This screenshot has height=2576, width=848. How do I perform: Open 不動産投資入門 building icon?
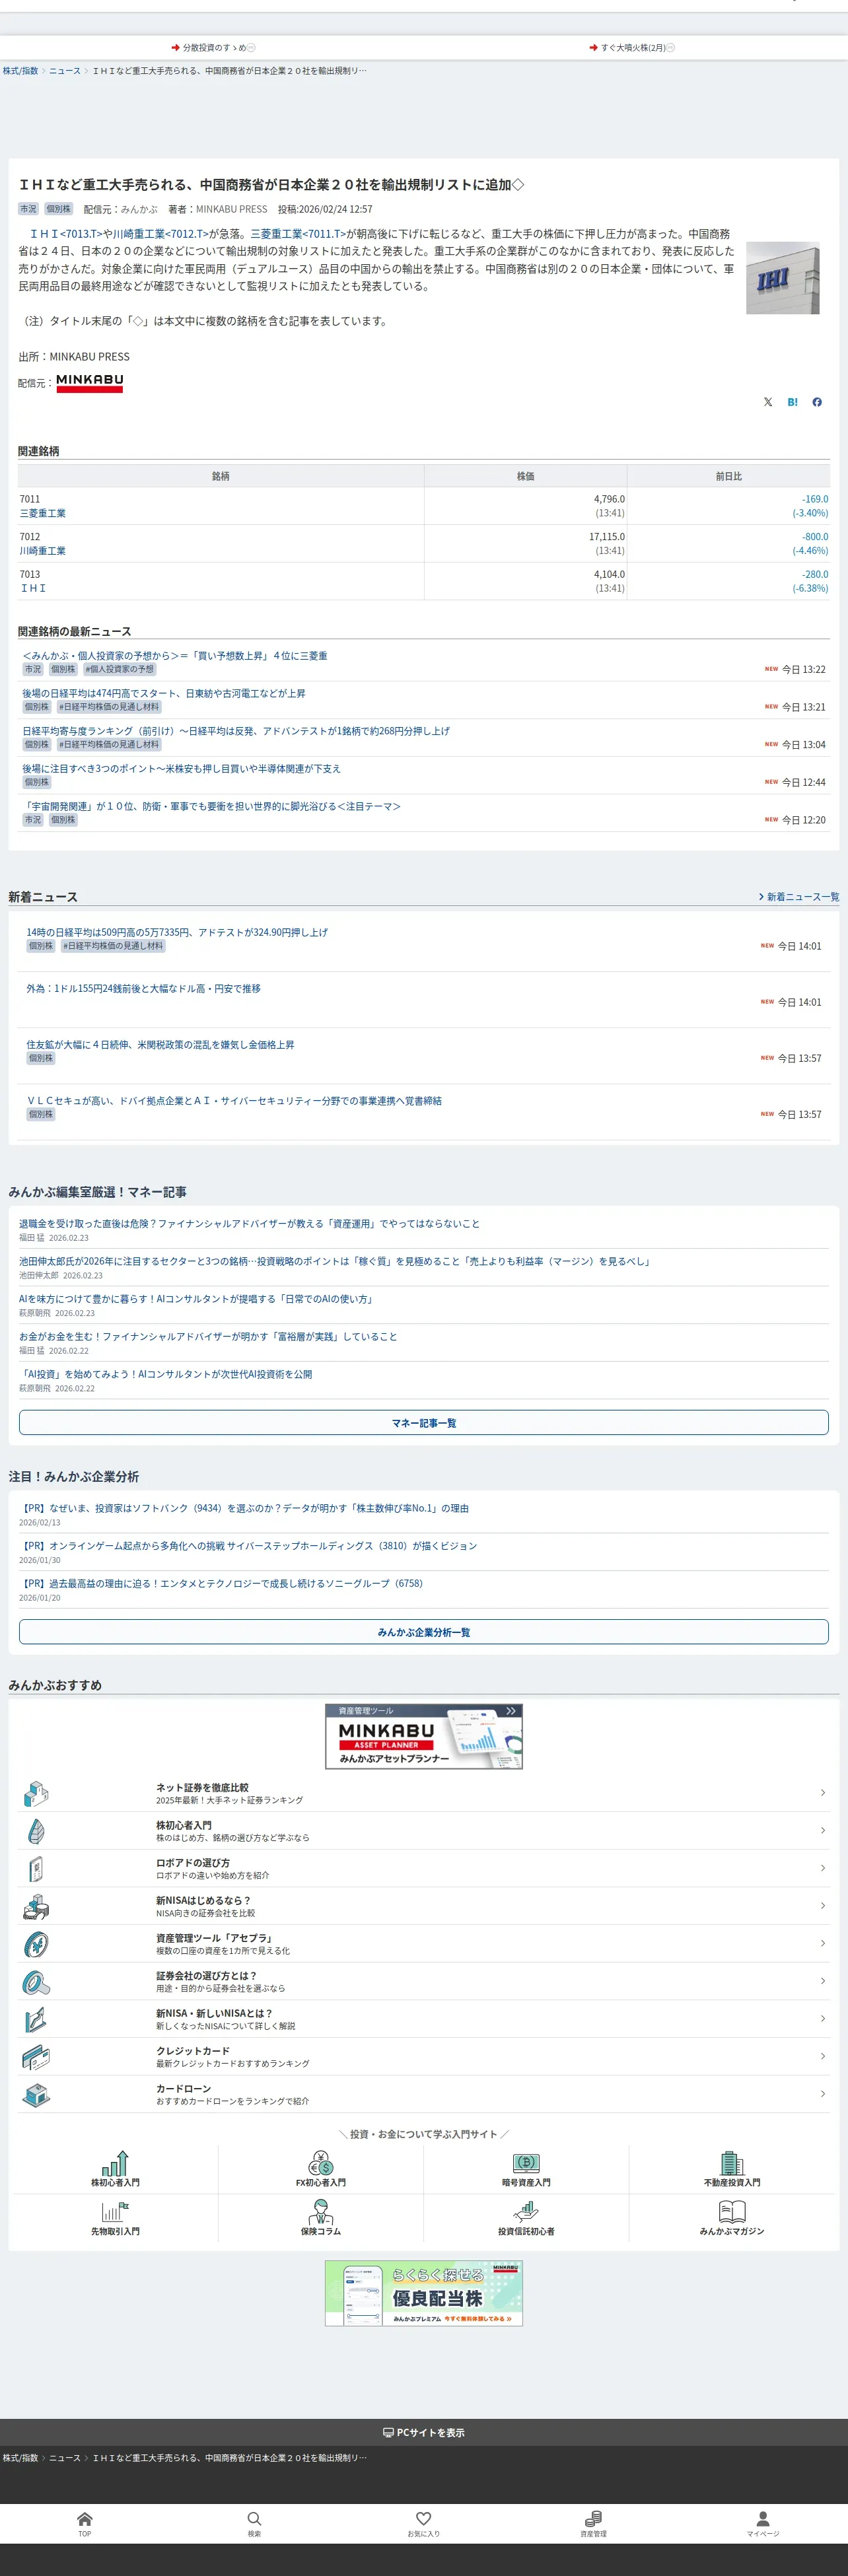732,2163
